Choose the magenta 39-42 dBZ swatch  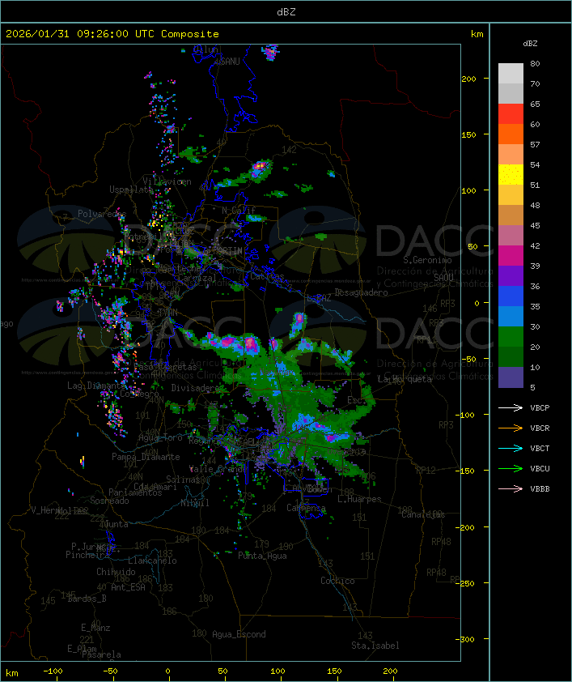point(511,256)
